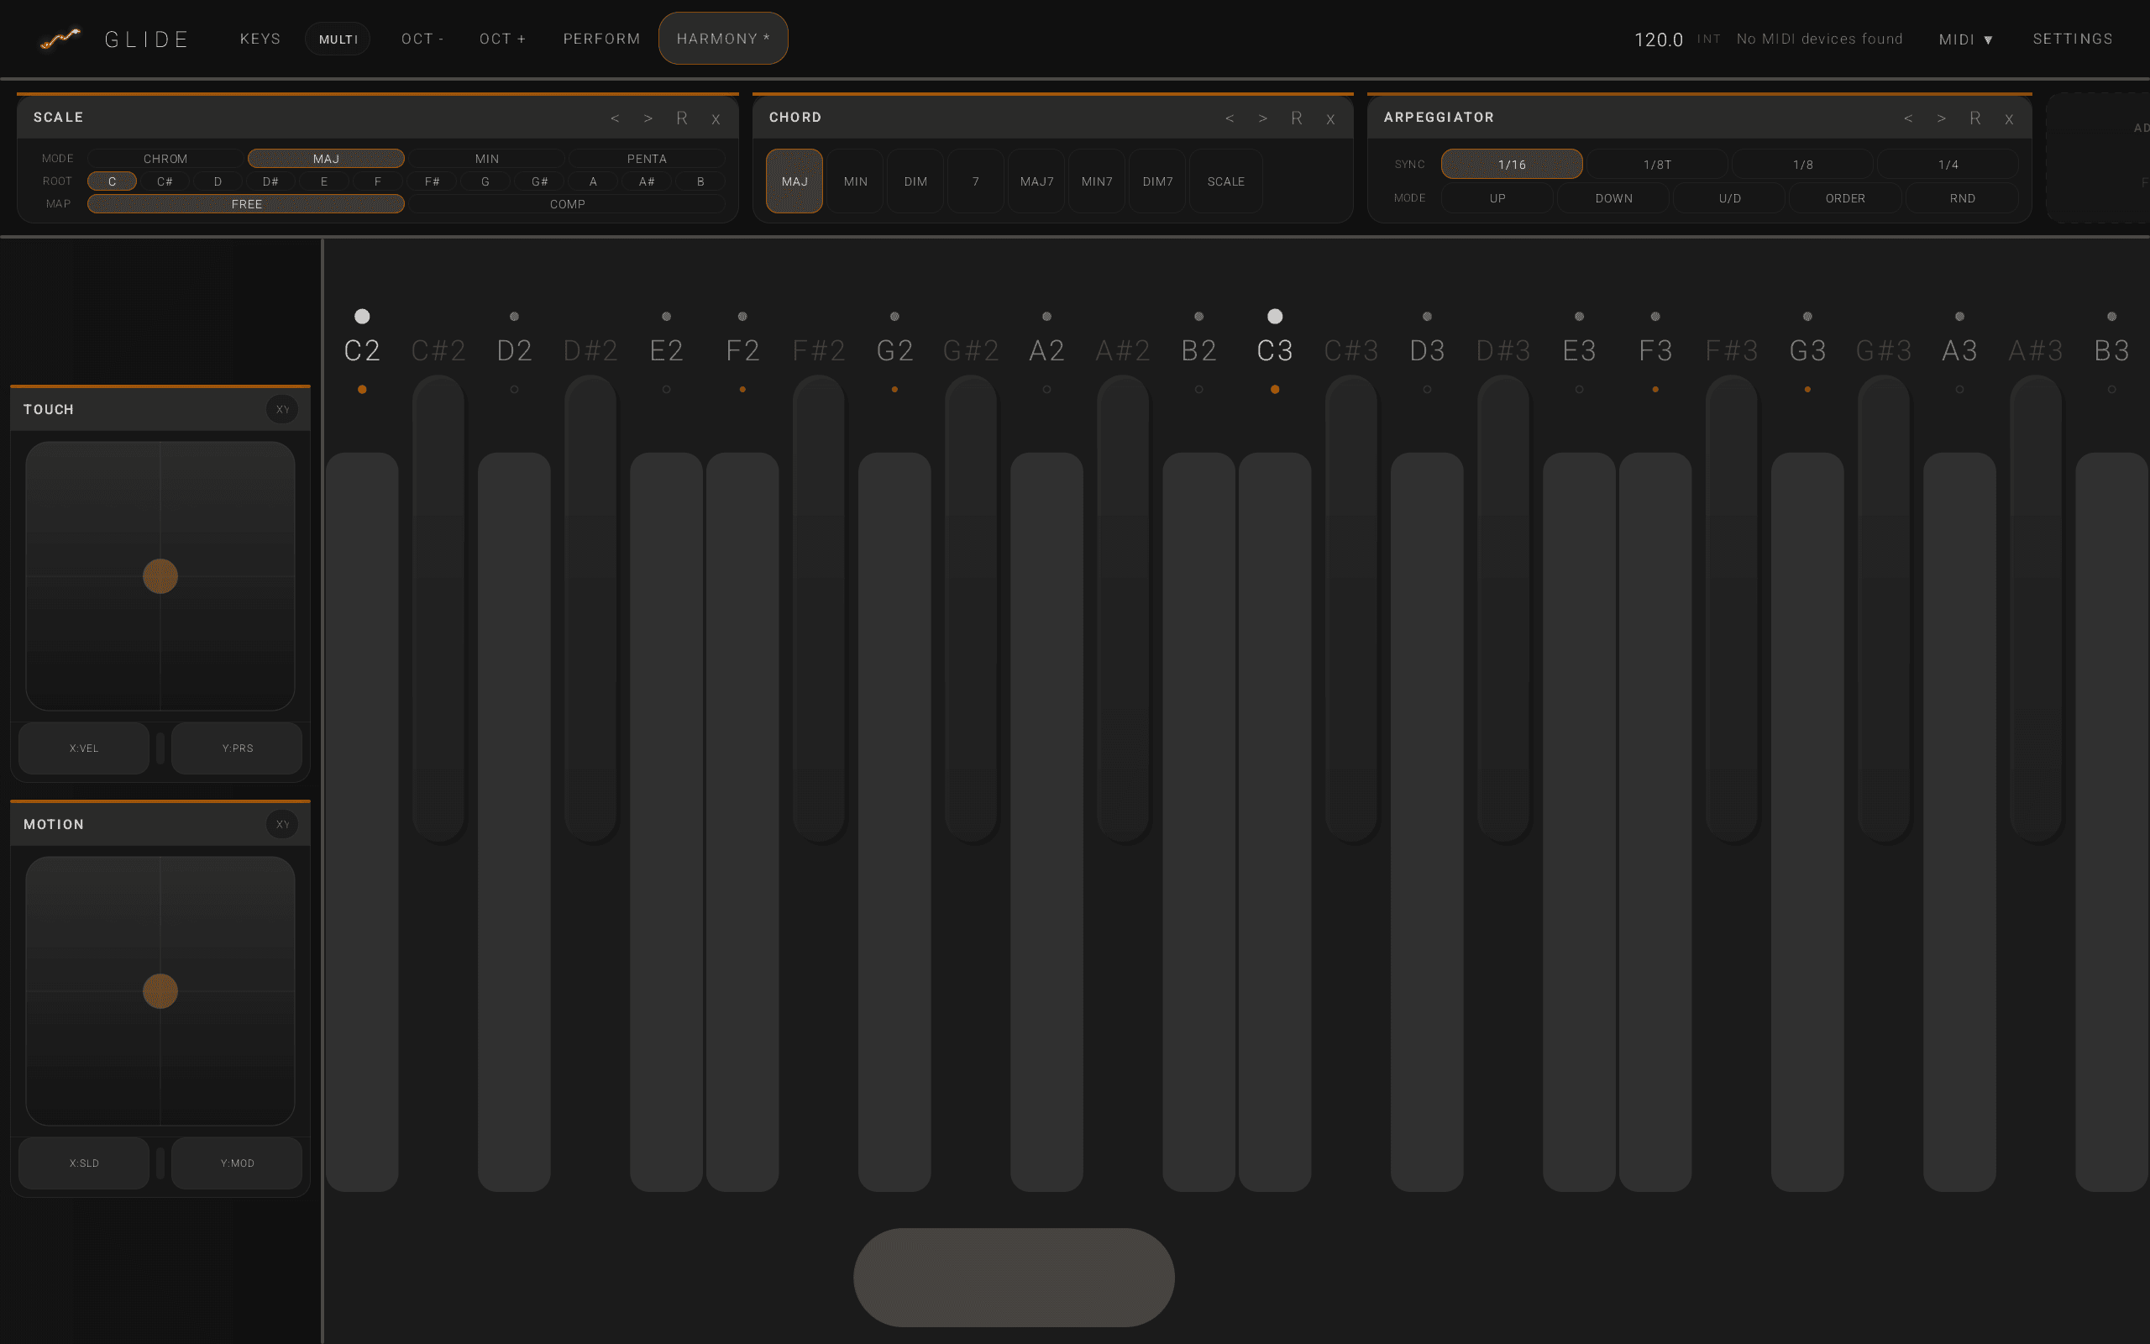The height and width of the screenshot is (1344, 2150).
Task: Choose the DIM7 chord type
Action: tap(1157, 181)
